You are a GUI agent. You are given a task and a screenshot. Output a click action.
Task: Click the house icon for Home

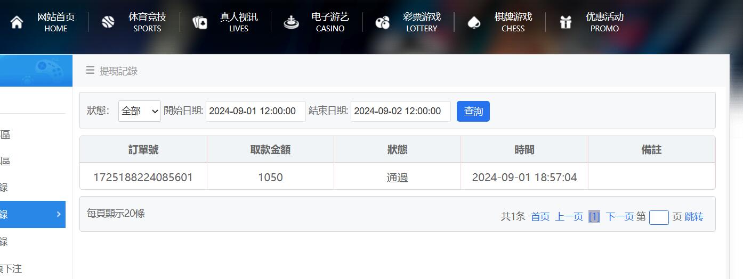[17, 22]
